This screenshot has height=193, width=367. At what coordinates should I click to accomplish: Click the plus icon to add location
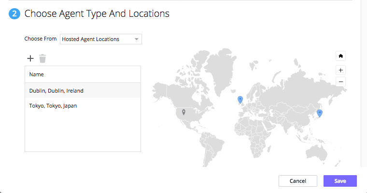click(x=30, y=58)
